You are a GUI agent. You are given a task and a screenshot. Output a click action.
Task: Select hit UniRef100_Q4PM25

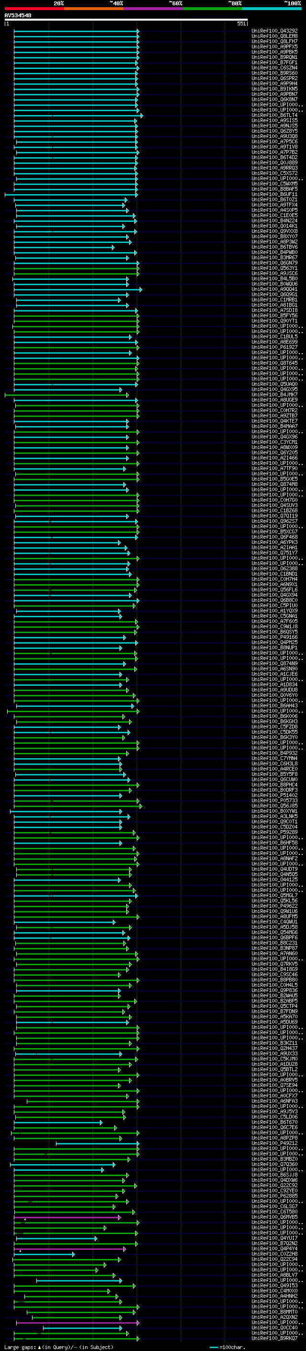(274, 643)
